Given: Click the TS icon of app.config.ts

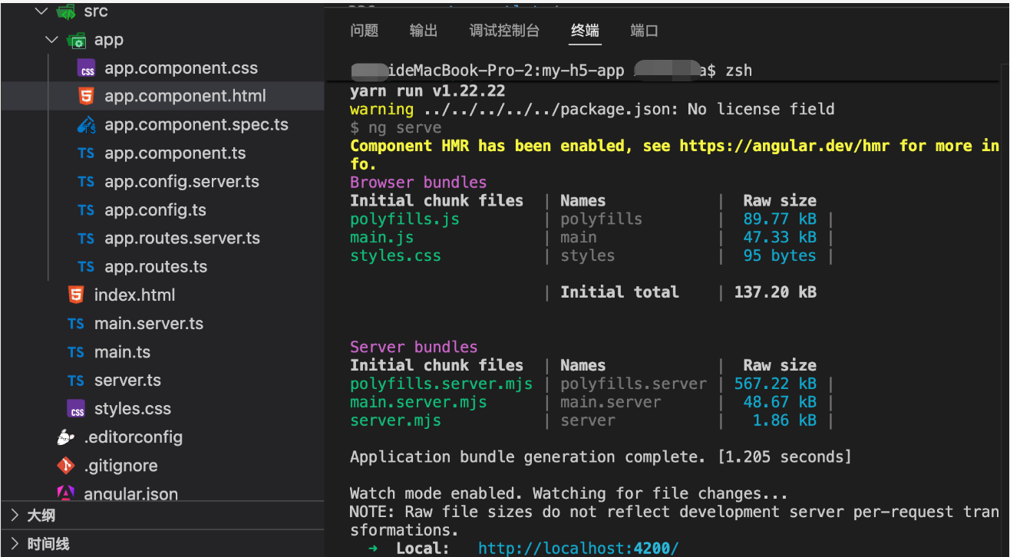Looking at the screenshot, I should [x=86, y=210].
